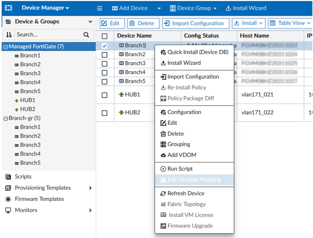Click the Monitors screen icon

tap(8, 210)
